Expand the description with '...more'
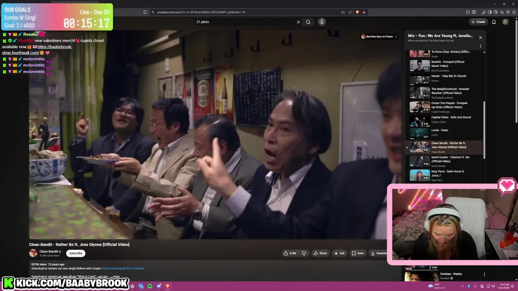Image resolution: width=518 pixels, height=291 pixels. (x=115, y=277)
